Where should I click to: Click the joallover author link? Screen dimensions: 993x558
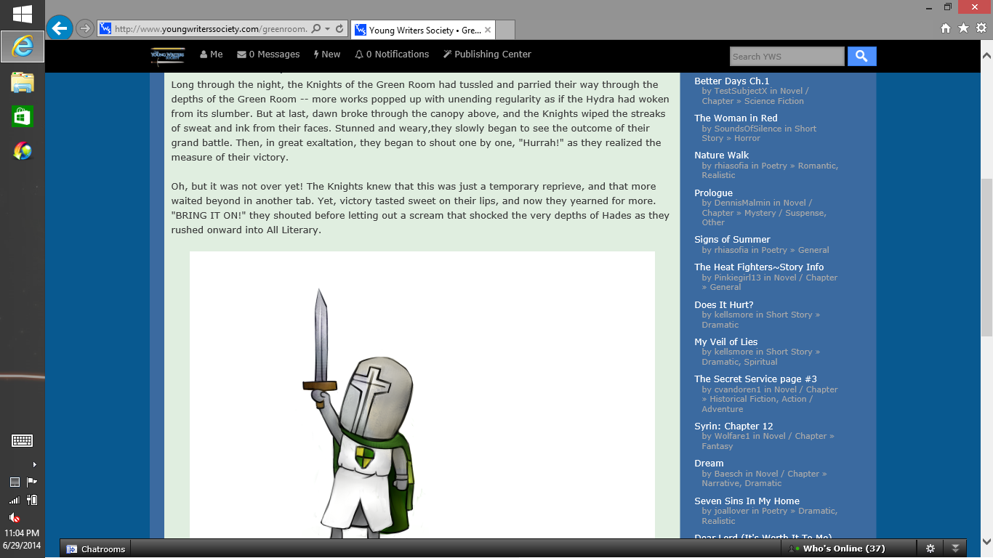point(731,511)
